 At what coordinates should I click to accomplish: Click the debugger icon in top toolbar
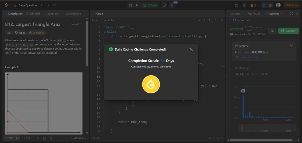click(130, 5)
